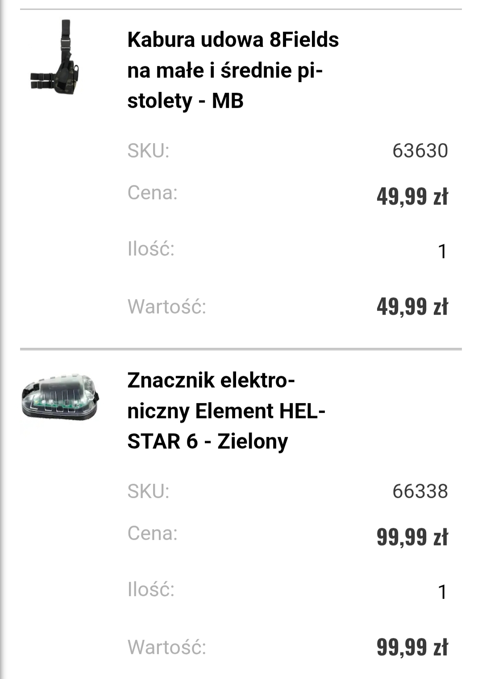Image resolution: width=482 pixels, height=679 pixels.
Task: Open the Znacznik elektroniczny Element HEL-STAR title
Action: click(226, 411)
